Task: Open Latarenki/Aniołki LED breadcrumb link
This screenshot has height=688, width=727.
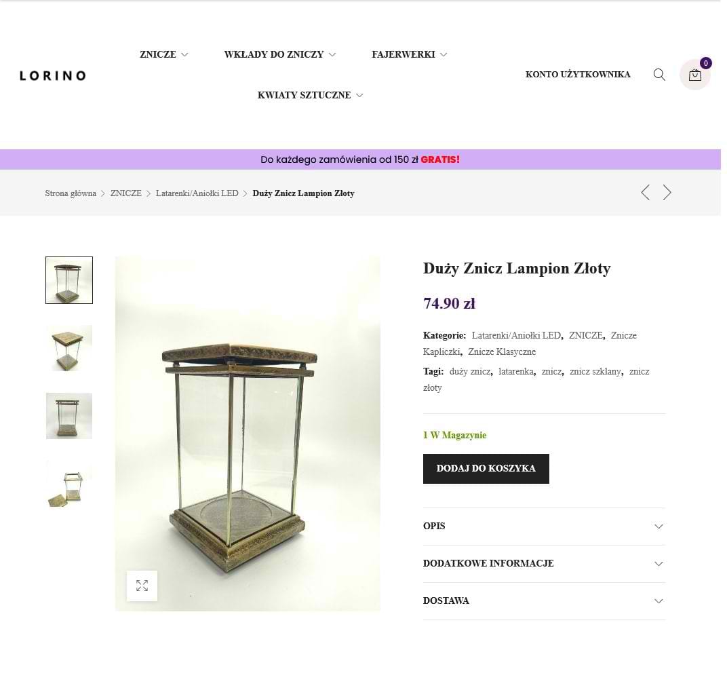Action: (197, 193)
